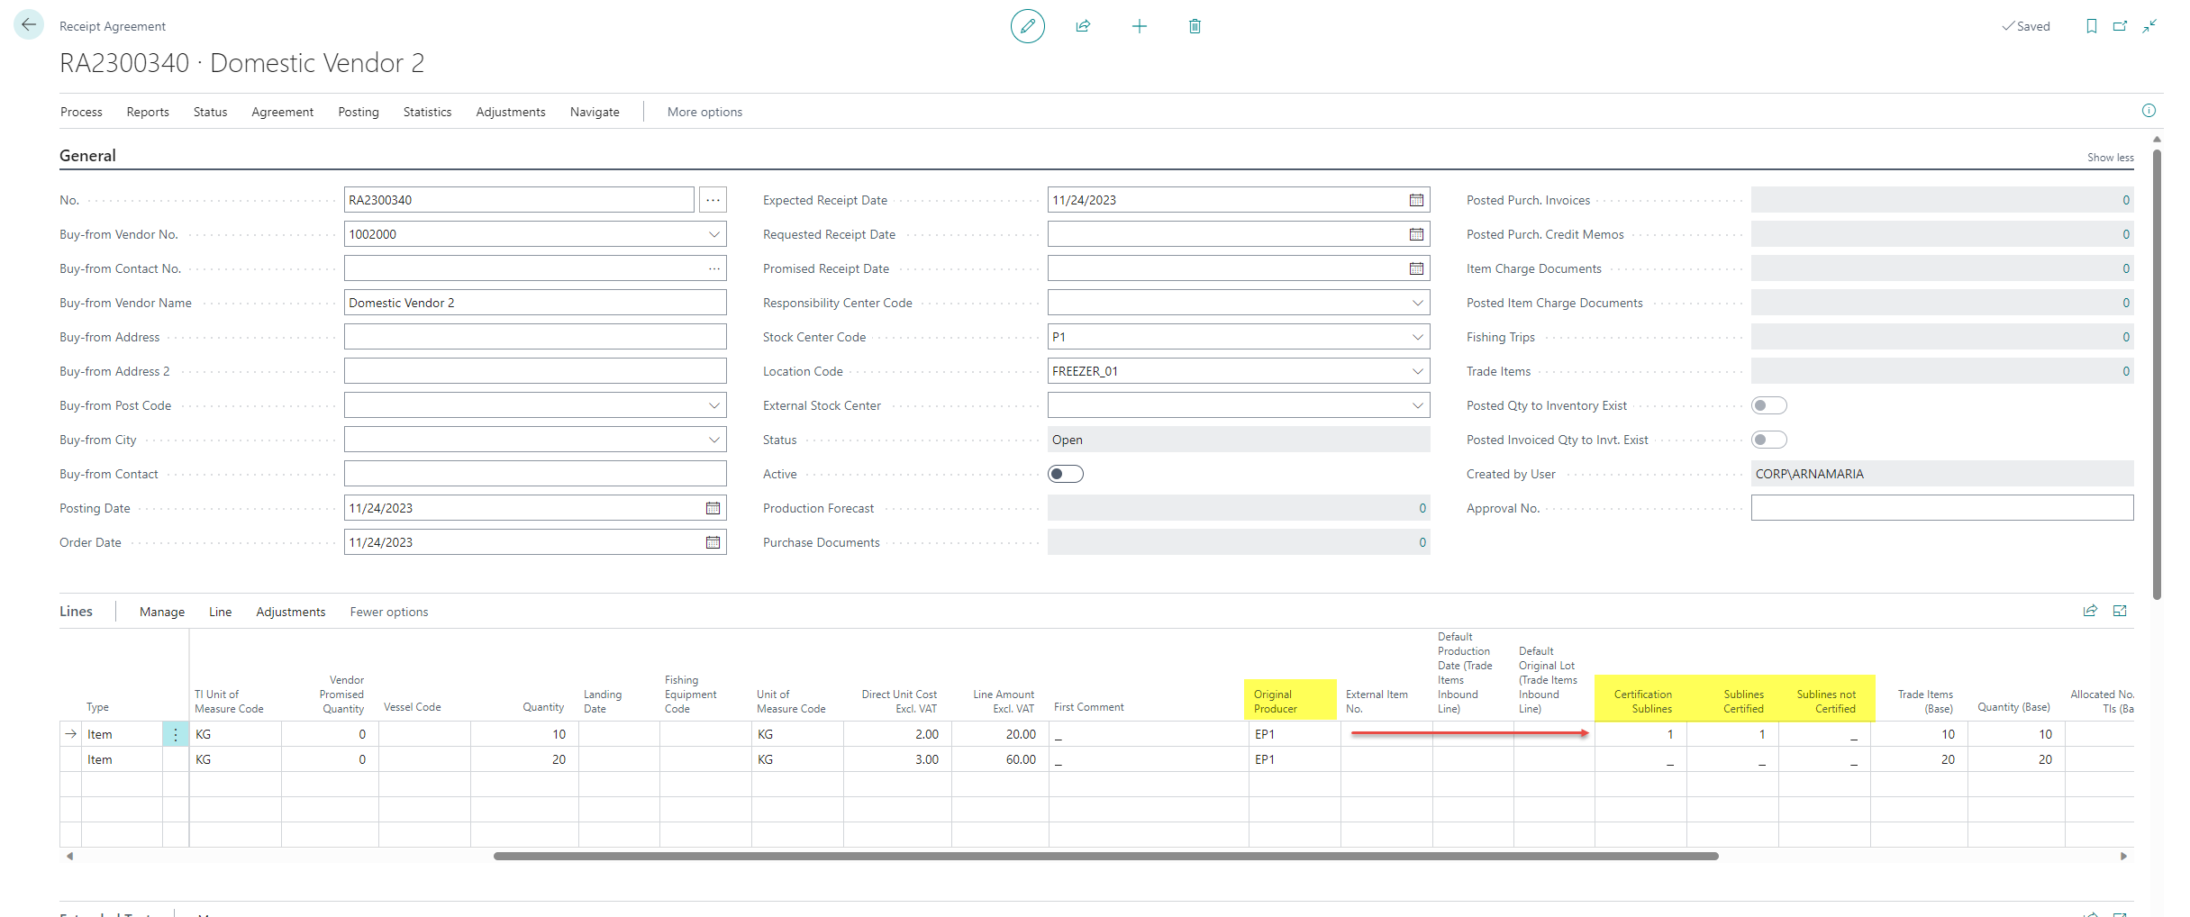
Task: Click the plus icon to create new
Action: pyautogui.click(x=1139, y=26)
